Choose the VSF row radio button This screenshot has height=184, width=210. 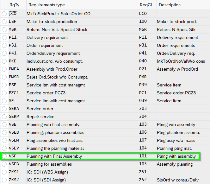(x=4, y=156)
